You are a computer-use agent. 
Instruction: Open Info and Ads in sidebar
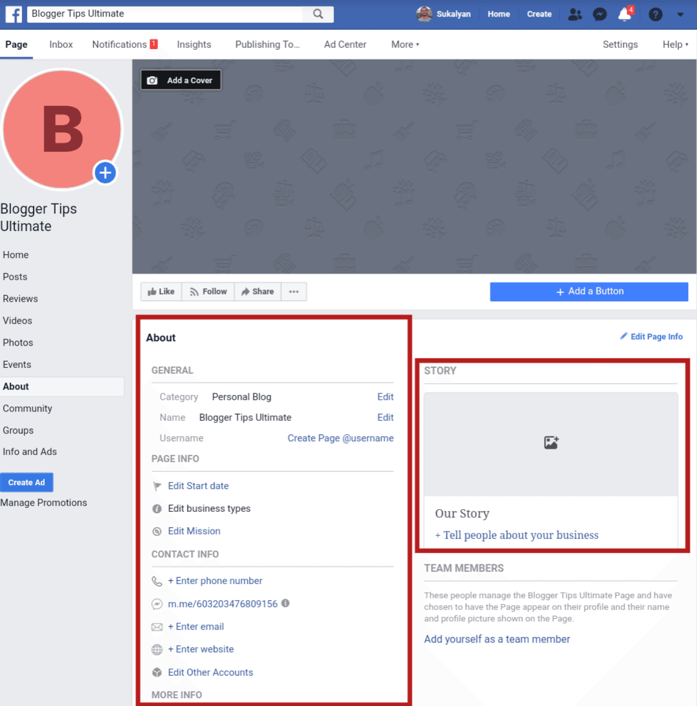30,452
